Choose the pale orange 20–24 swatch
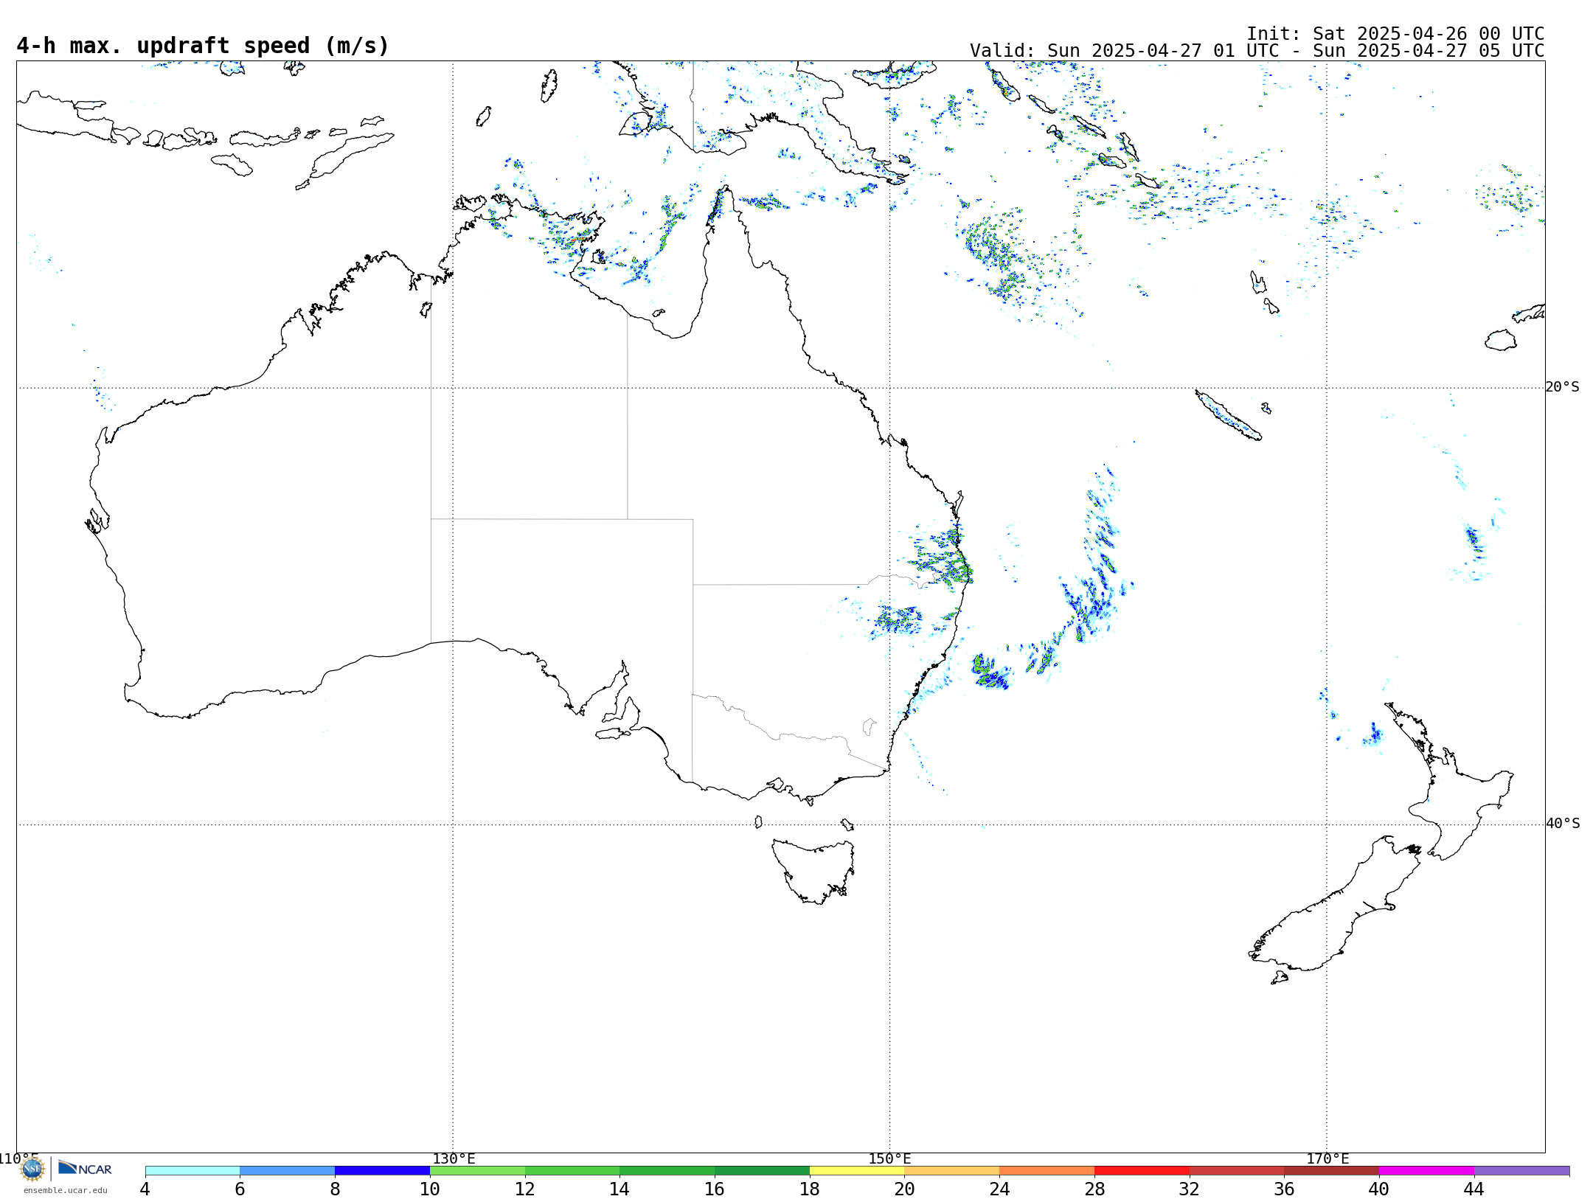Image resolution: width=1593 pixels, height=1199 pixels. [x=952, y=1170]
